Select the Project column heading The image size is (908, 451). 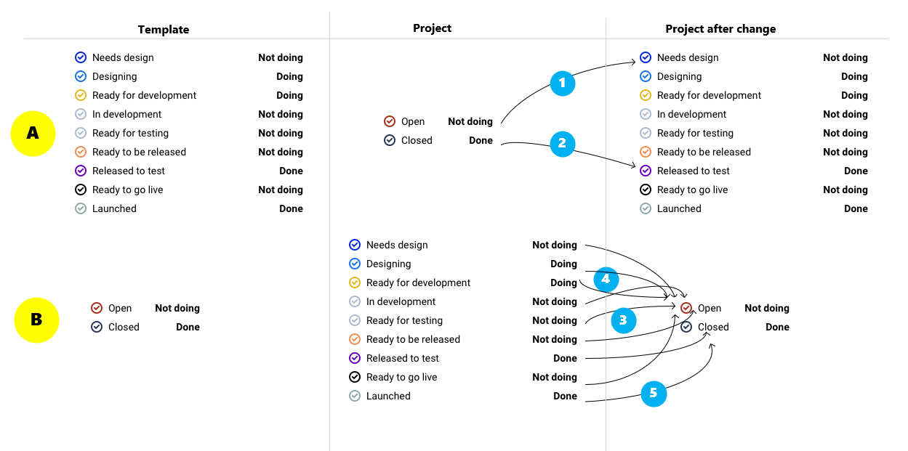[x=432, y=28]
